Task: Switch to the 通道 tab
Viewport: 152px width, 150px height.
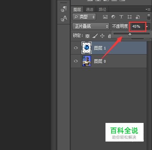Action: pos(90,9)
